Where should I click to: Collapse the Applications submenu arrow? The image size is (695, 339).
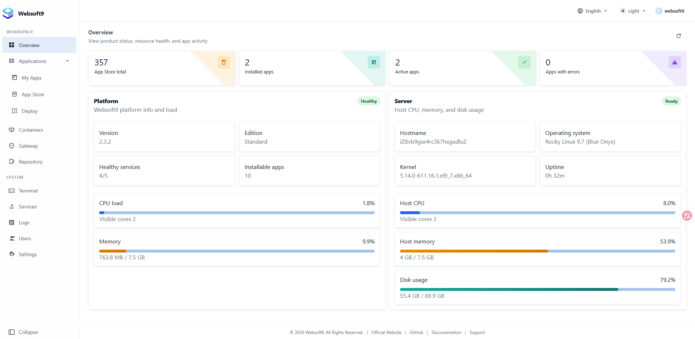coord(67,61)
